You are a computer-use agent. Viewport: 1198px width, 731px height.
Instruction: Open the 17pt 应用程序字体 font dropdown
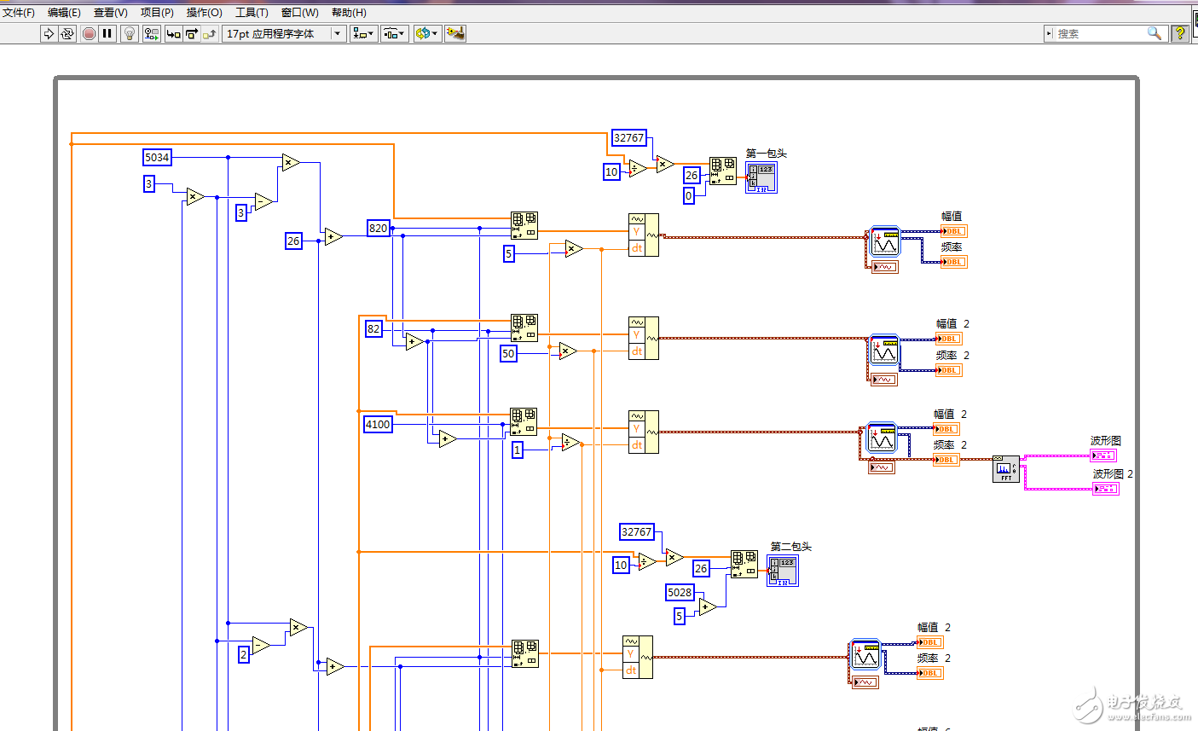[x=284, y=33]
